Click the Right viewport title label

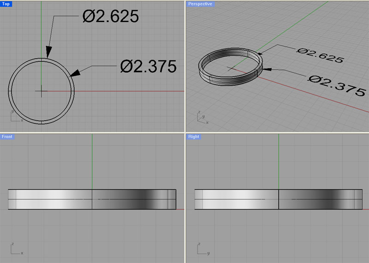point(194,137)
